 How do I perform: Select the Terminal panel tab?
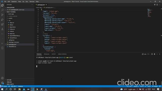point(39,54)
